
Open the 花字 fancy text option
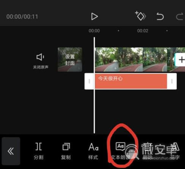click(175, 151)
